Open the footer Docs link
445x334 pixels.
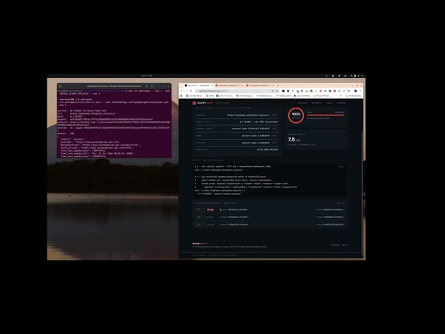click(344, 245)
